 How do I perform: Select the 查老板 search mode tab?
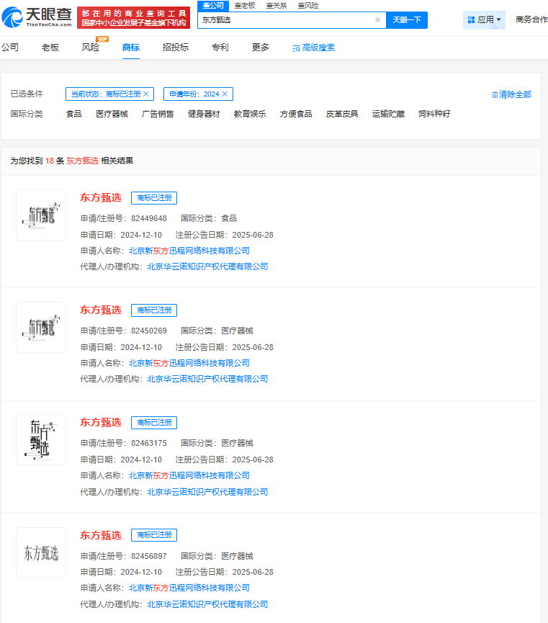click(245, 5)
